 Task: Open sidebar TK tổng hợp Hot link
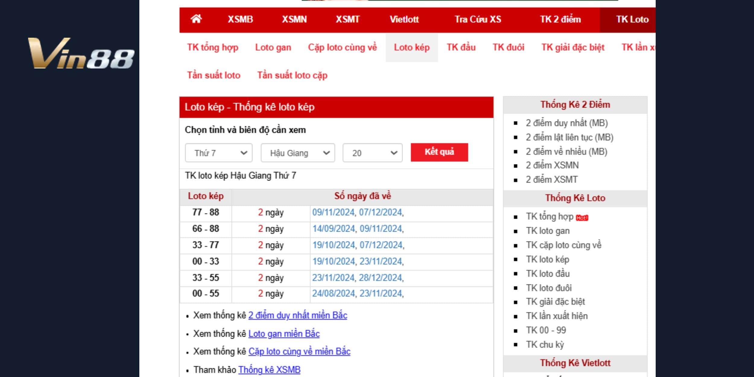tap(557, 217)
